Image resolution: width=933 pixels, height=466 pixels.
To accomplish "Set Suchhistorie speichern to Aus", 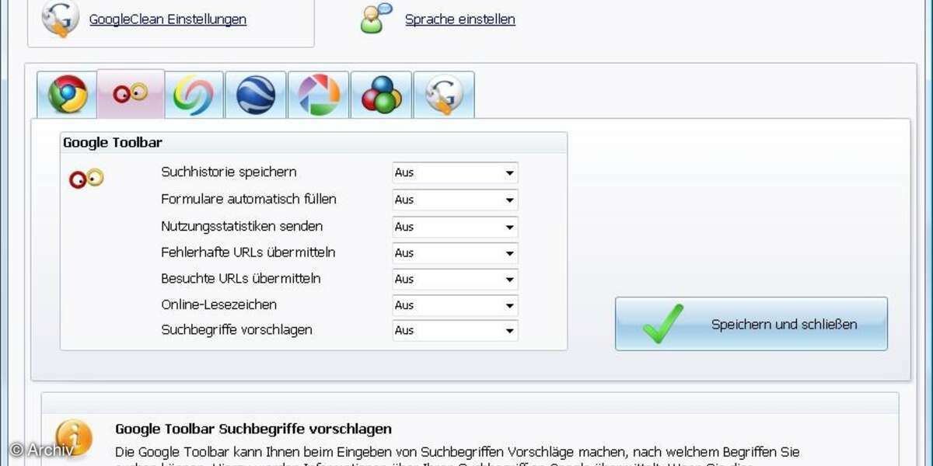I will pos(455,172).
